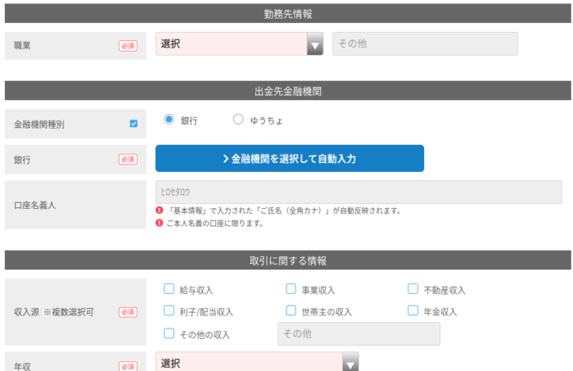Click the 必須 badge beside 年収
The width and height of the screenshot is (573, 371).
point(128,366)
